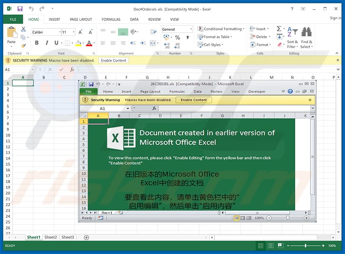Switch to the INSERT ribbon tab
Screen dimensions: 345x254
[54, 19]
